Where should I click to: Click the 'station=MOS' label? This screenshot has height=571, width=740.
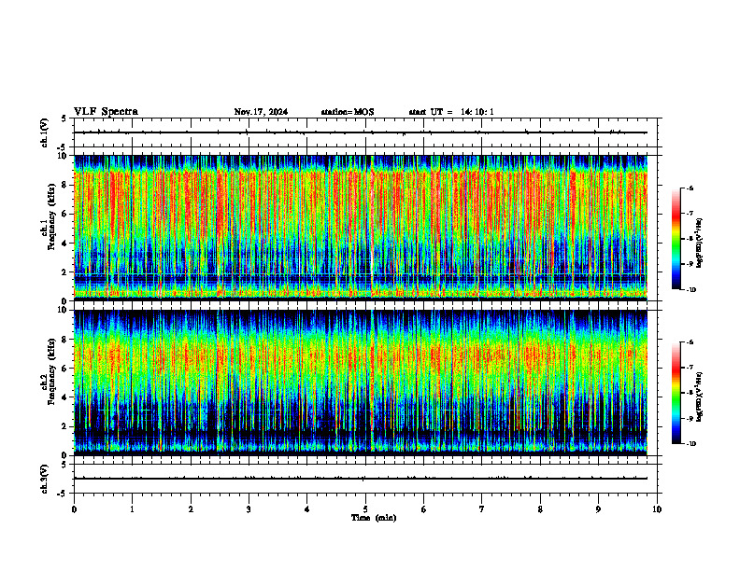point(348,112)
